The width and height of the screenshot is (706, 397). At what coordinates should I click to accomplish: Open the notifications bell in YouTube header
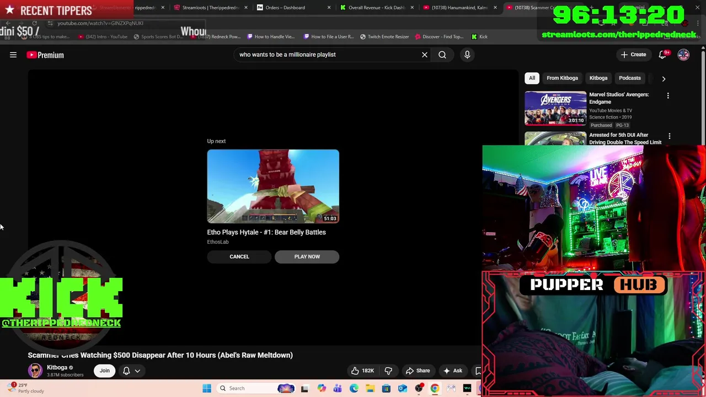coord(663,55)
